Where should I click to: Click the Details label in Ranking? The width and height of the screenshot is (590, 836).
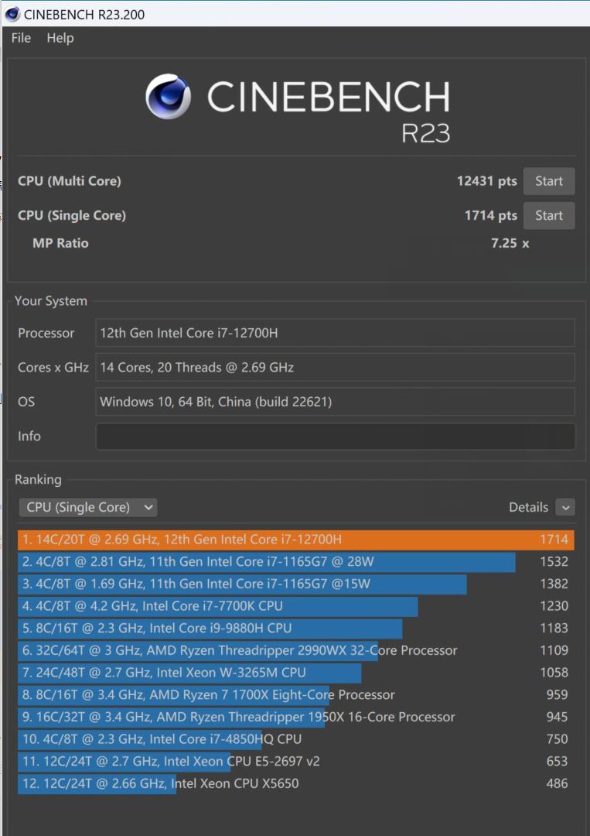(528, 507)
